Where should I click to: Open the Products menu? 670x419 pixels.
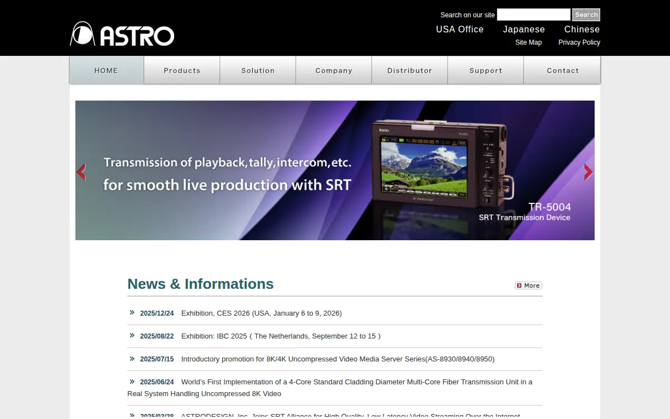182,70
